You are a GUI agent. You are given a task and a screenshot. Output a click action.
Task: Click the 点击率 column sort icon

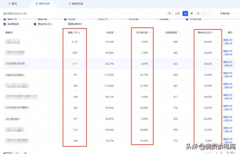coord(115,32)
